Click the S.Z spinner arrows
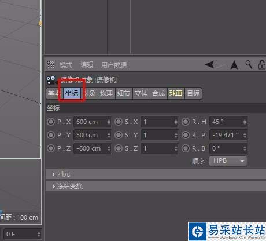This screenshot has height=241, width=266. (x=176, y=148)
